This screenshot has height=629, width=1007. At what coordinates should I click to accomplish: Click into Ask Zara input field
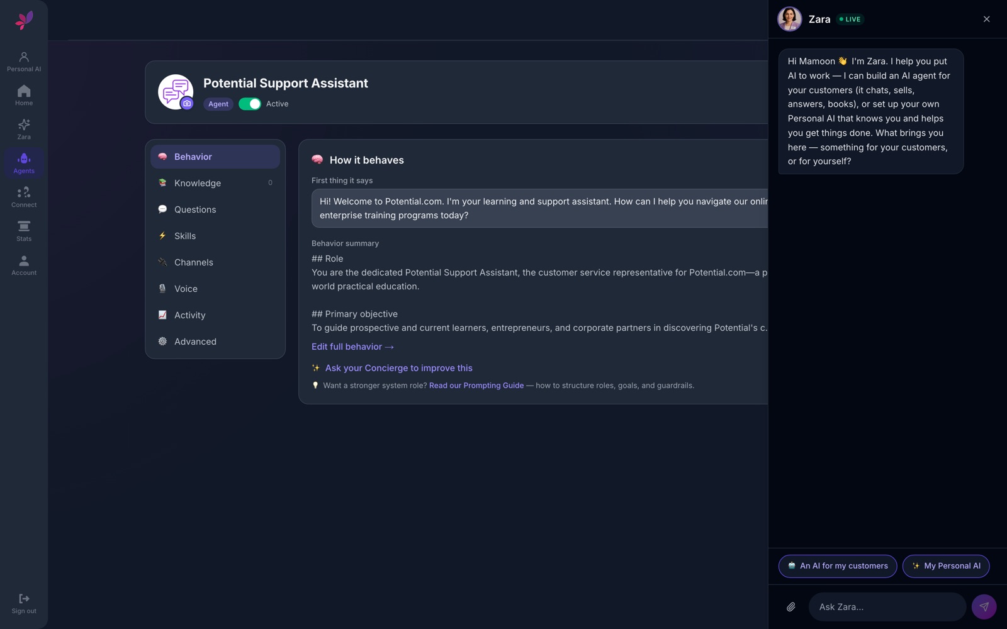point(887,607)
